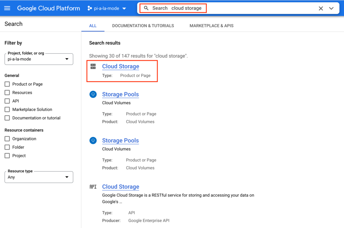Image resolution: width=344 pixels, height=228 pixels.
Task: Toggle the Organization checkbox
Action: click(x=7, y=139)
